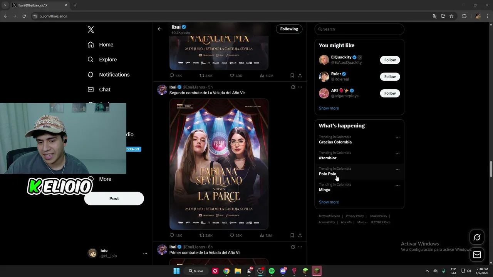Open options for Gracias Colombia trend
Screen dimensions: 493x277
[397, 138]
